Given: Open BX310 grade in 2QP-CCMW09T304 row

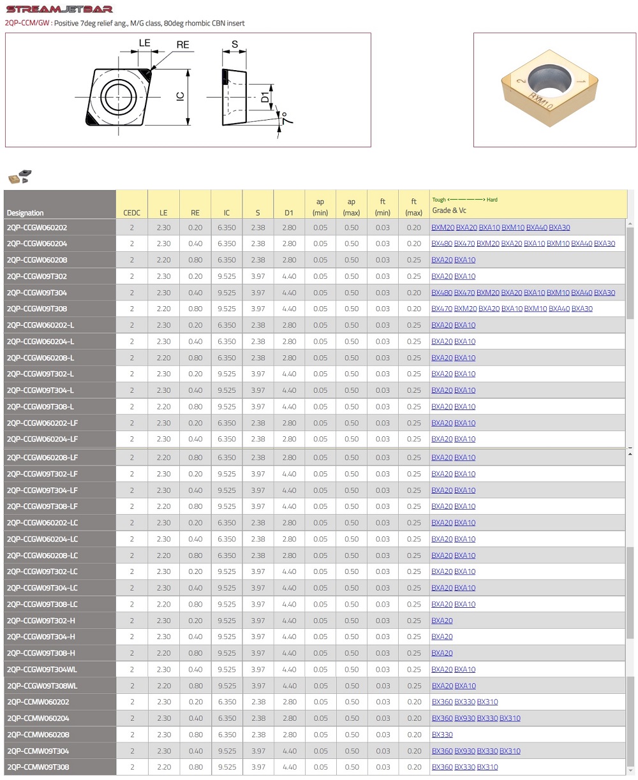Looking at the screenshot, I should tap(510, 751).
